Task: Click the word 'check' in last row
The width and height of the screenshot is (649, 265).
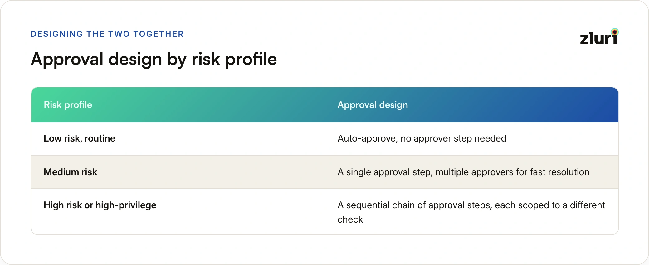Action: (350, 219)
